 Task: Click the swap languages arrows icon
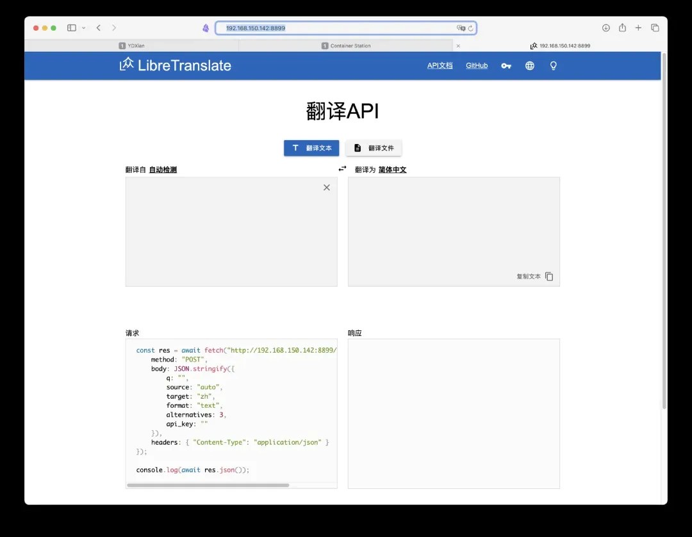pyautogui.click(x=342, y=169)
